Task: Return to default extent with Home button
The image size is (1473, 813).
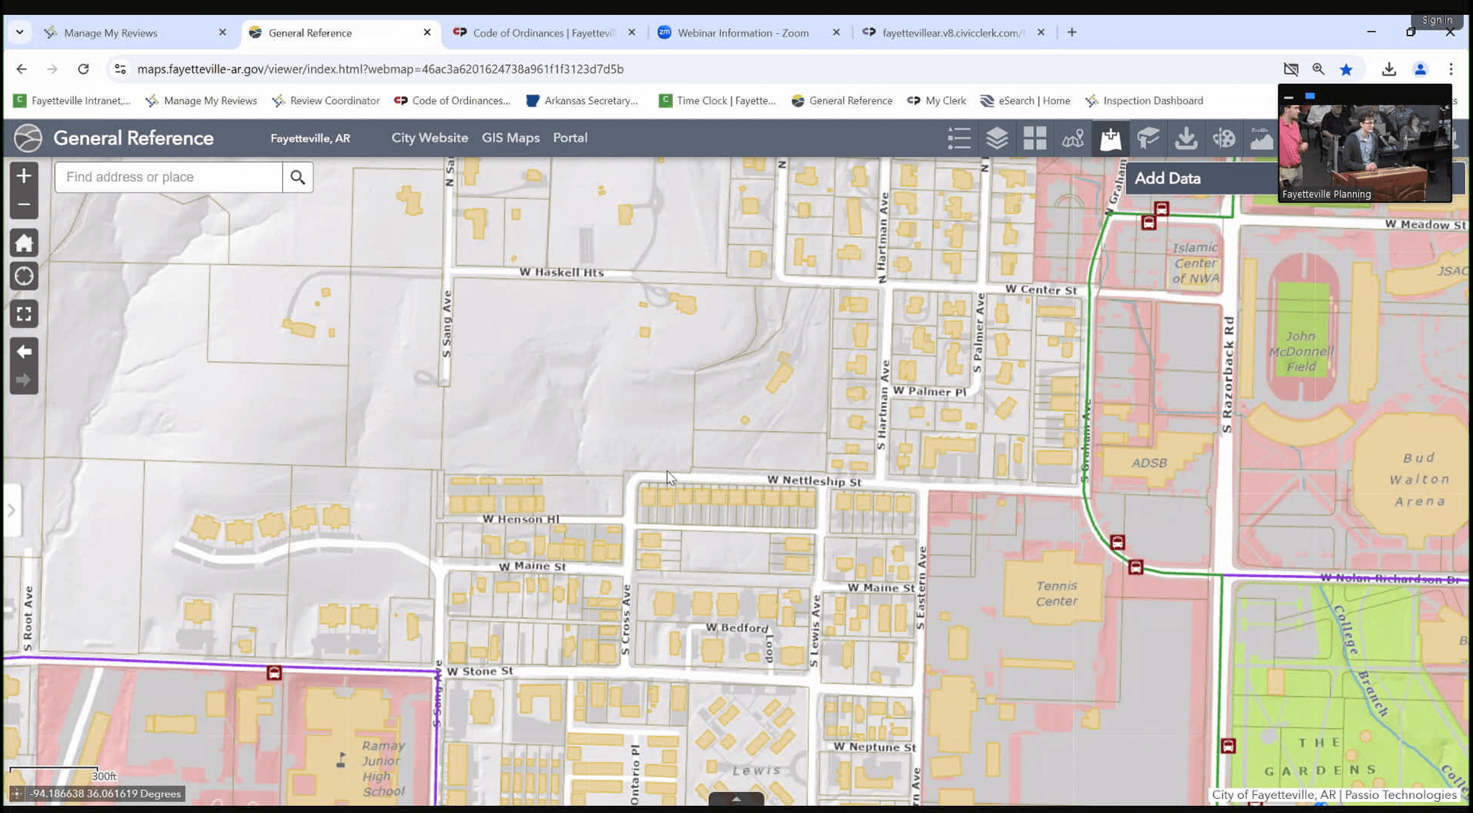Action: [x=24, y=242]
